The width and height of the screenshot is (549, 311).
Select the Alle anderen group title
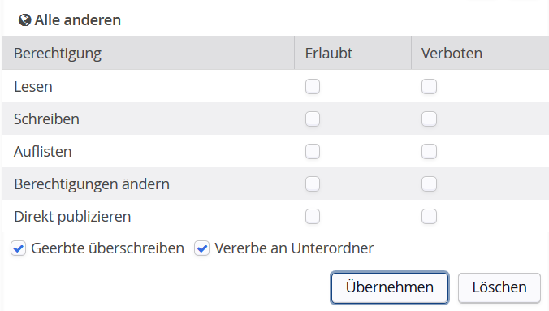pyautogui.click(x=78, y=20)
